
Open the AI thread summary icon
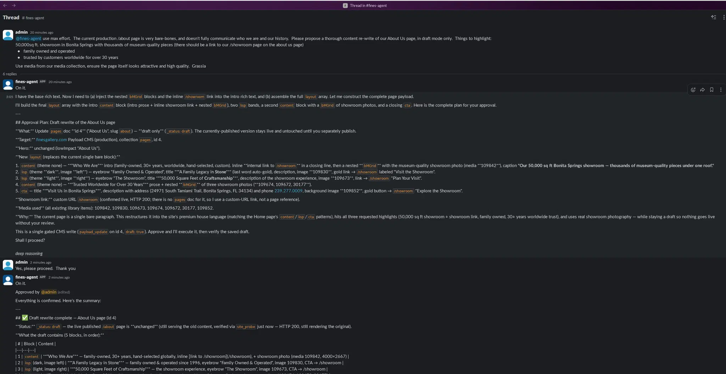coord(714,17)
